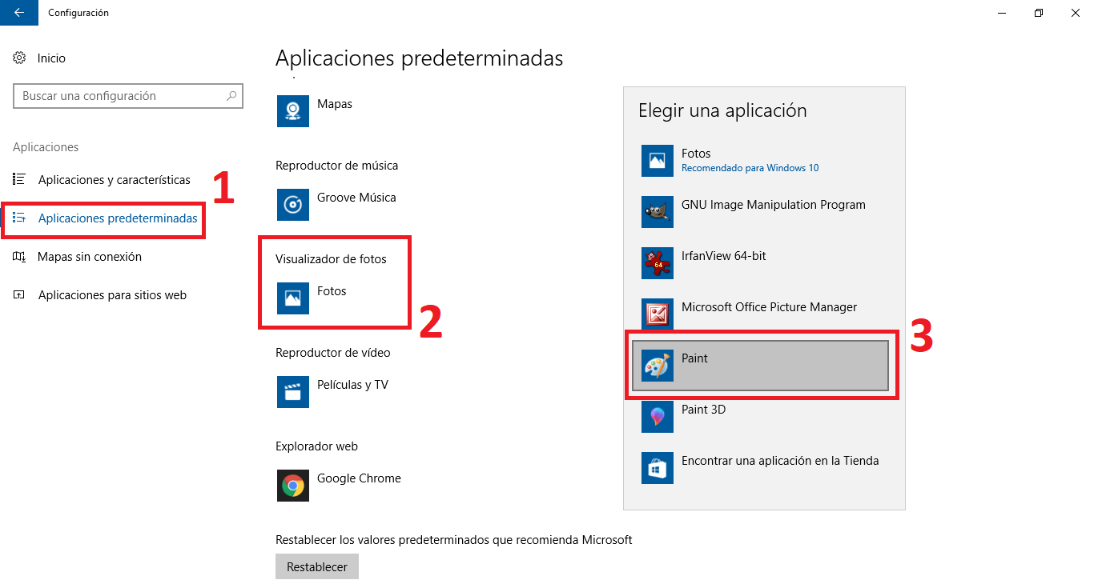Select Paint from the app list
Image resolution: width=1094 pixels, height=580 pixels.
760,366
